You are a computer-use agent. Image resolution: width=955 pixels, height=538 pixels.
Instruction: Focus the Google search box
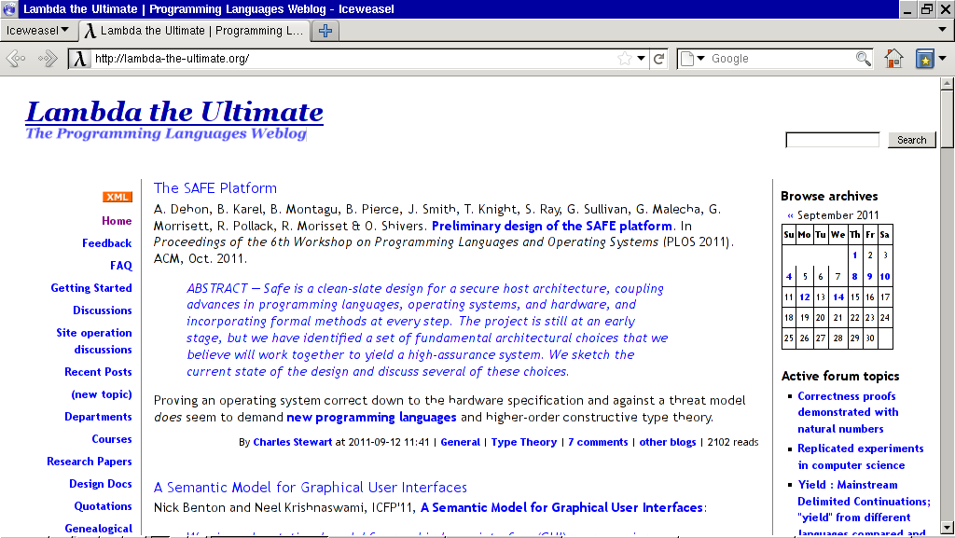[781, 59]
